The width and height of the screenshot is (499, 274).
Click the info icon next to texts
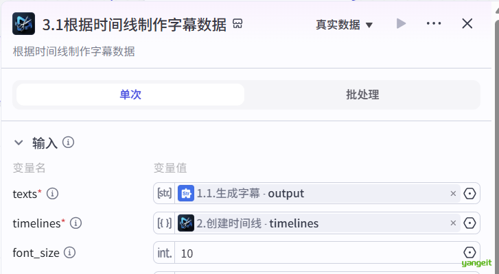tap(53, 193)
